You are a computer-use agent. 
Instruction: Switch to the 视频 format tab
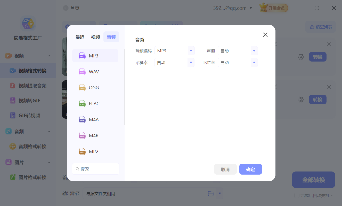click(95, 37)
